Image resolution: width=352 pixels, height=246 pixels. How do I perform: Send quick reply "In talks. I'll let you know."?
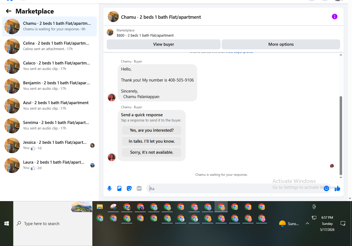tap(152, 141)
